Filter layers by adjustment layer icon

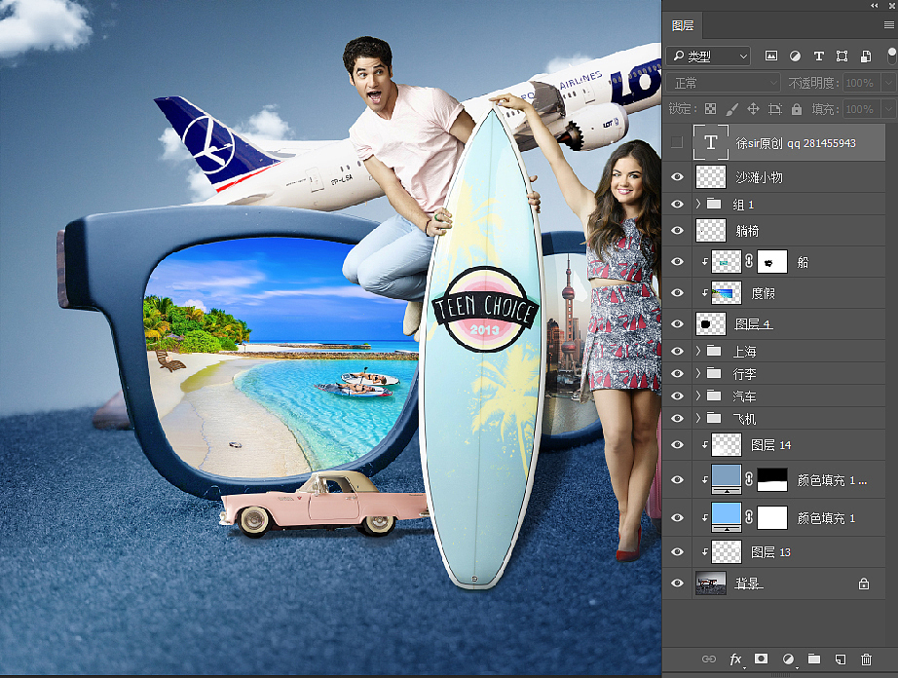click(795, 56)
